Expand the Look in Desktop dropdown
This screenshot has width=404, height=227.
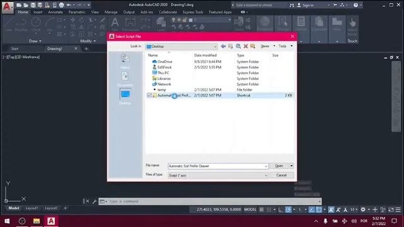[x=215, y=47]
